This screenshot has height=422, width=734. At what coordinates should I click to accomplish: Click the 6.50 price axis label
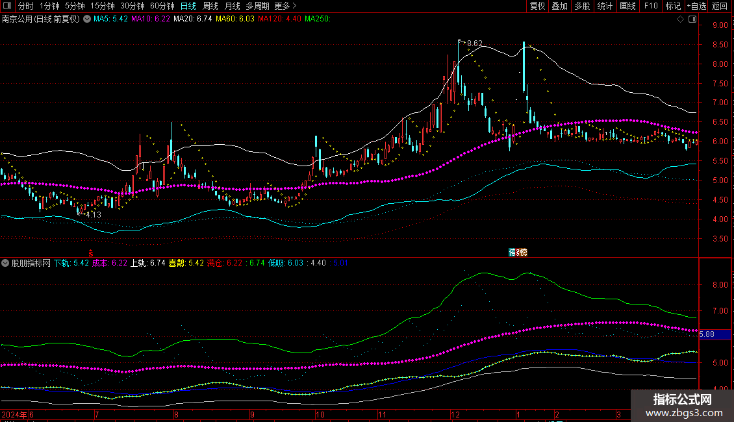pos(720,122)
